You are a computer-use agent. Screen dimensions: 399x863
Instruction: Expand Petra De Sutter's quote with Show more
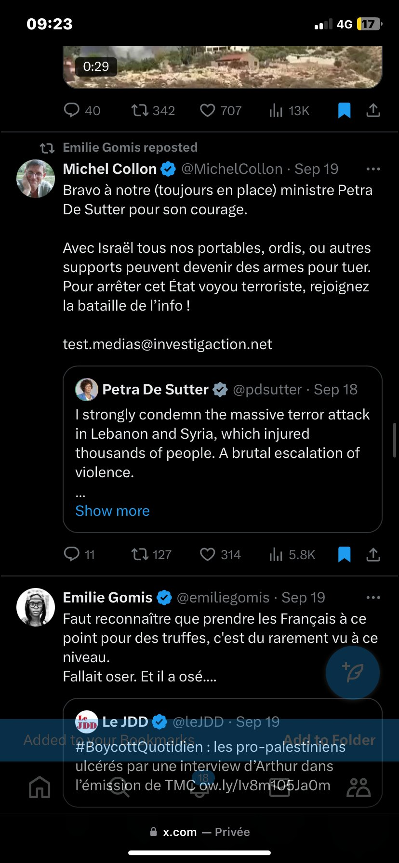click(112, 510)
